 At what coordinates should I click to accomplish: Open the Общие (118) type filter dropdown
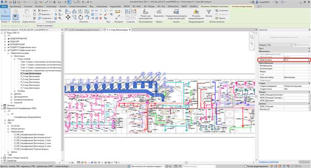pyautogui.click(x=276, y=45)
